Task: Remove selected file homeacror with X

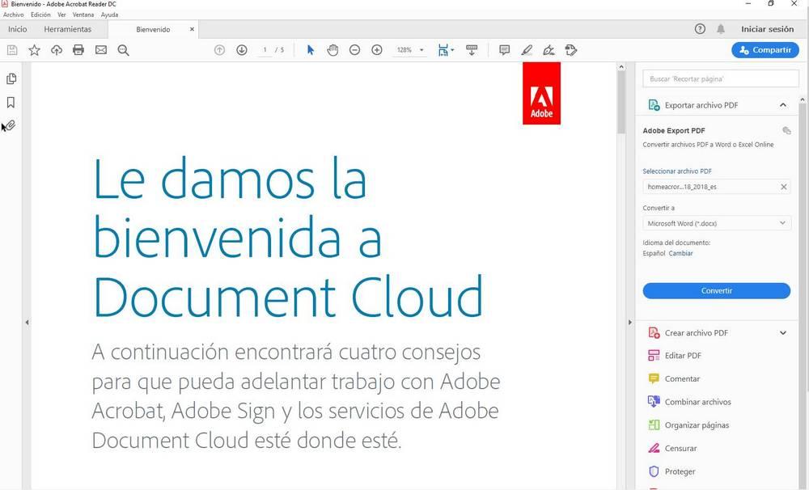Action: point(784,187)
